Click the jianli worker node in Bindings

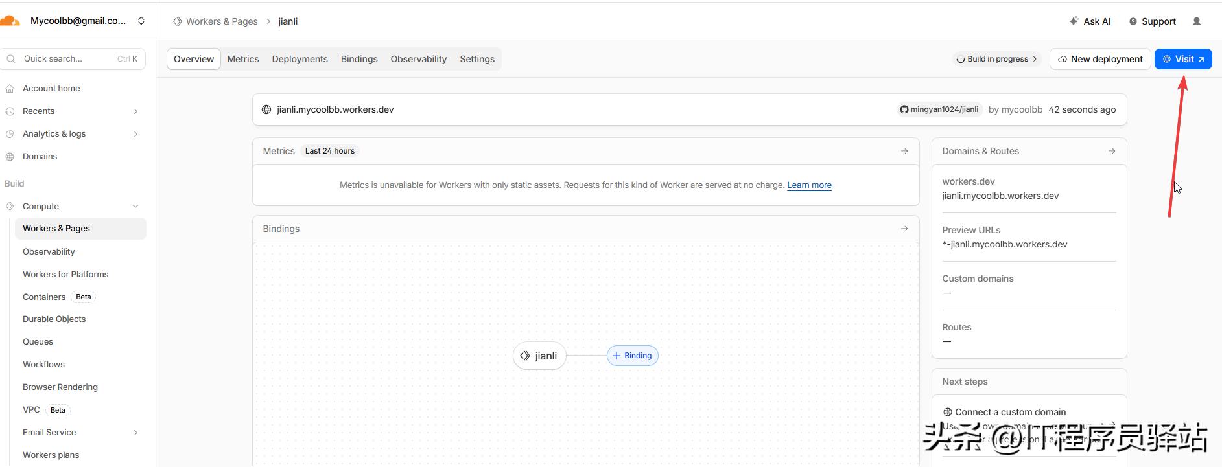click(539, 356)
